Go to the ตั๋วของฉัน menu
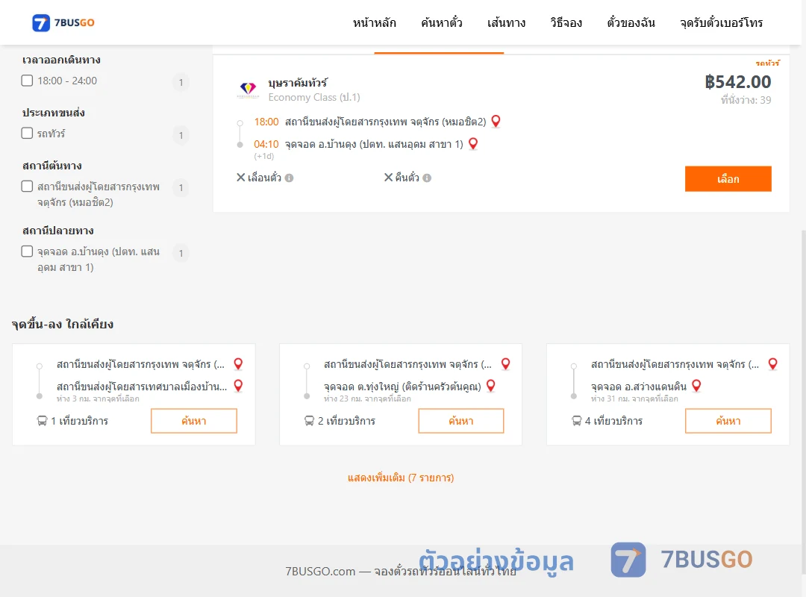Viewport: 806px width, 597px height. tap(631, 23)
